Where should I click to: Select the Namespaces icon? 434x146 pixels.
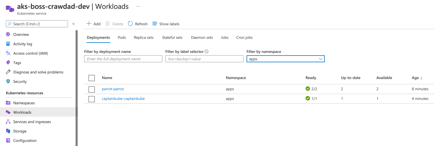point(8,103)
